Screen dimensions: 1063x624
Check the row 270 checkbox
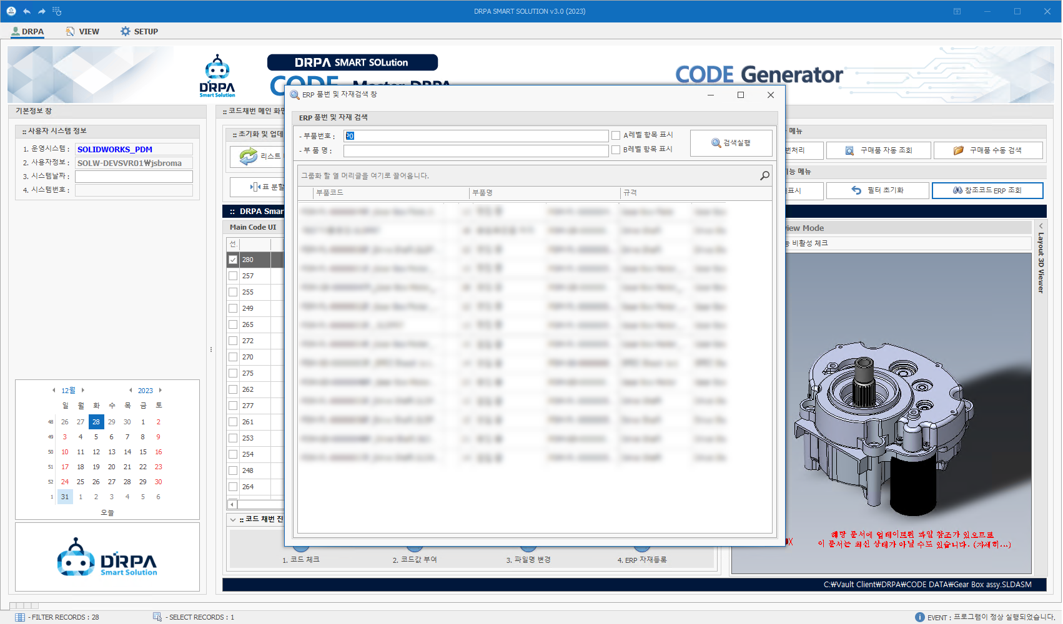click(x=233, y=357)
